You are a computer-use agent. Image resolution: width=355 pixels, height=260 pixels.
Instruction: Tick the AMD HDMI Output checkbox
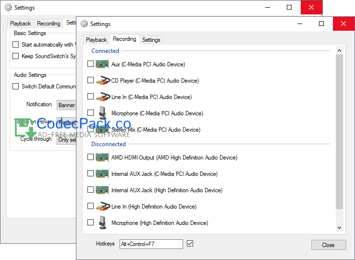click(91, 157)
